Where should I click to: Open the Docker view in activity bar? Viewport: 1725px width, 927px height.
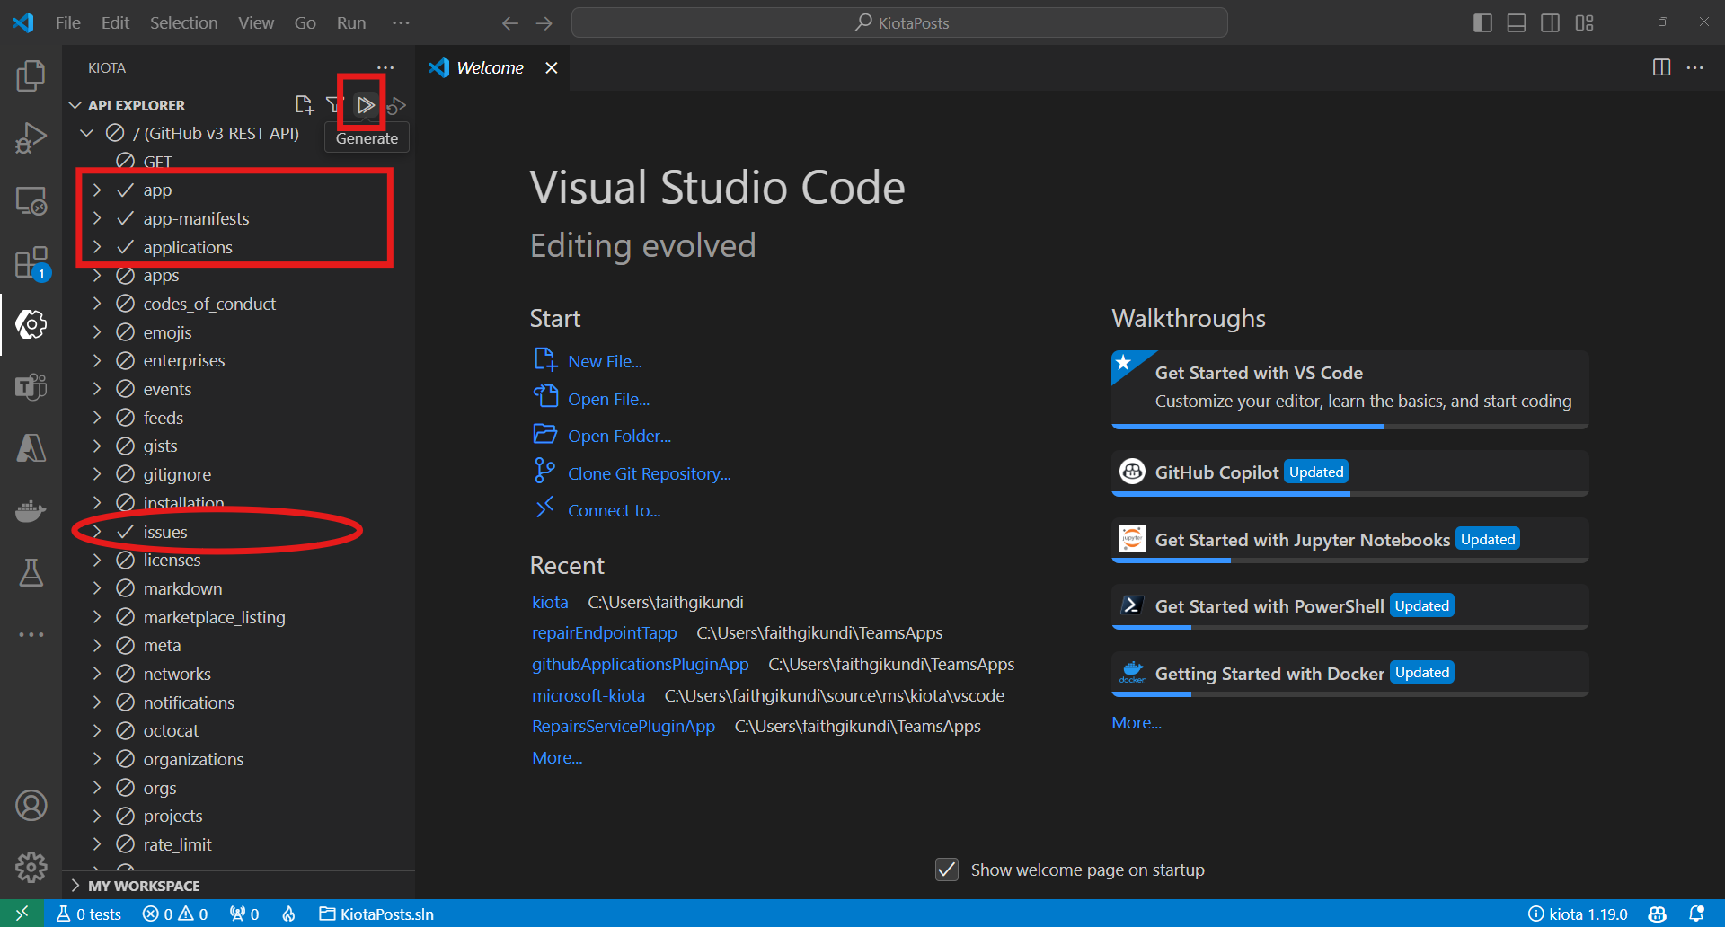tap(31, 511)
